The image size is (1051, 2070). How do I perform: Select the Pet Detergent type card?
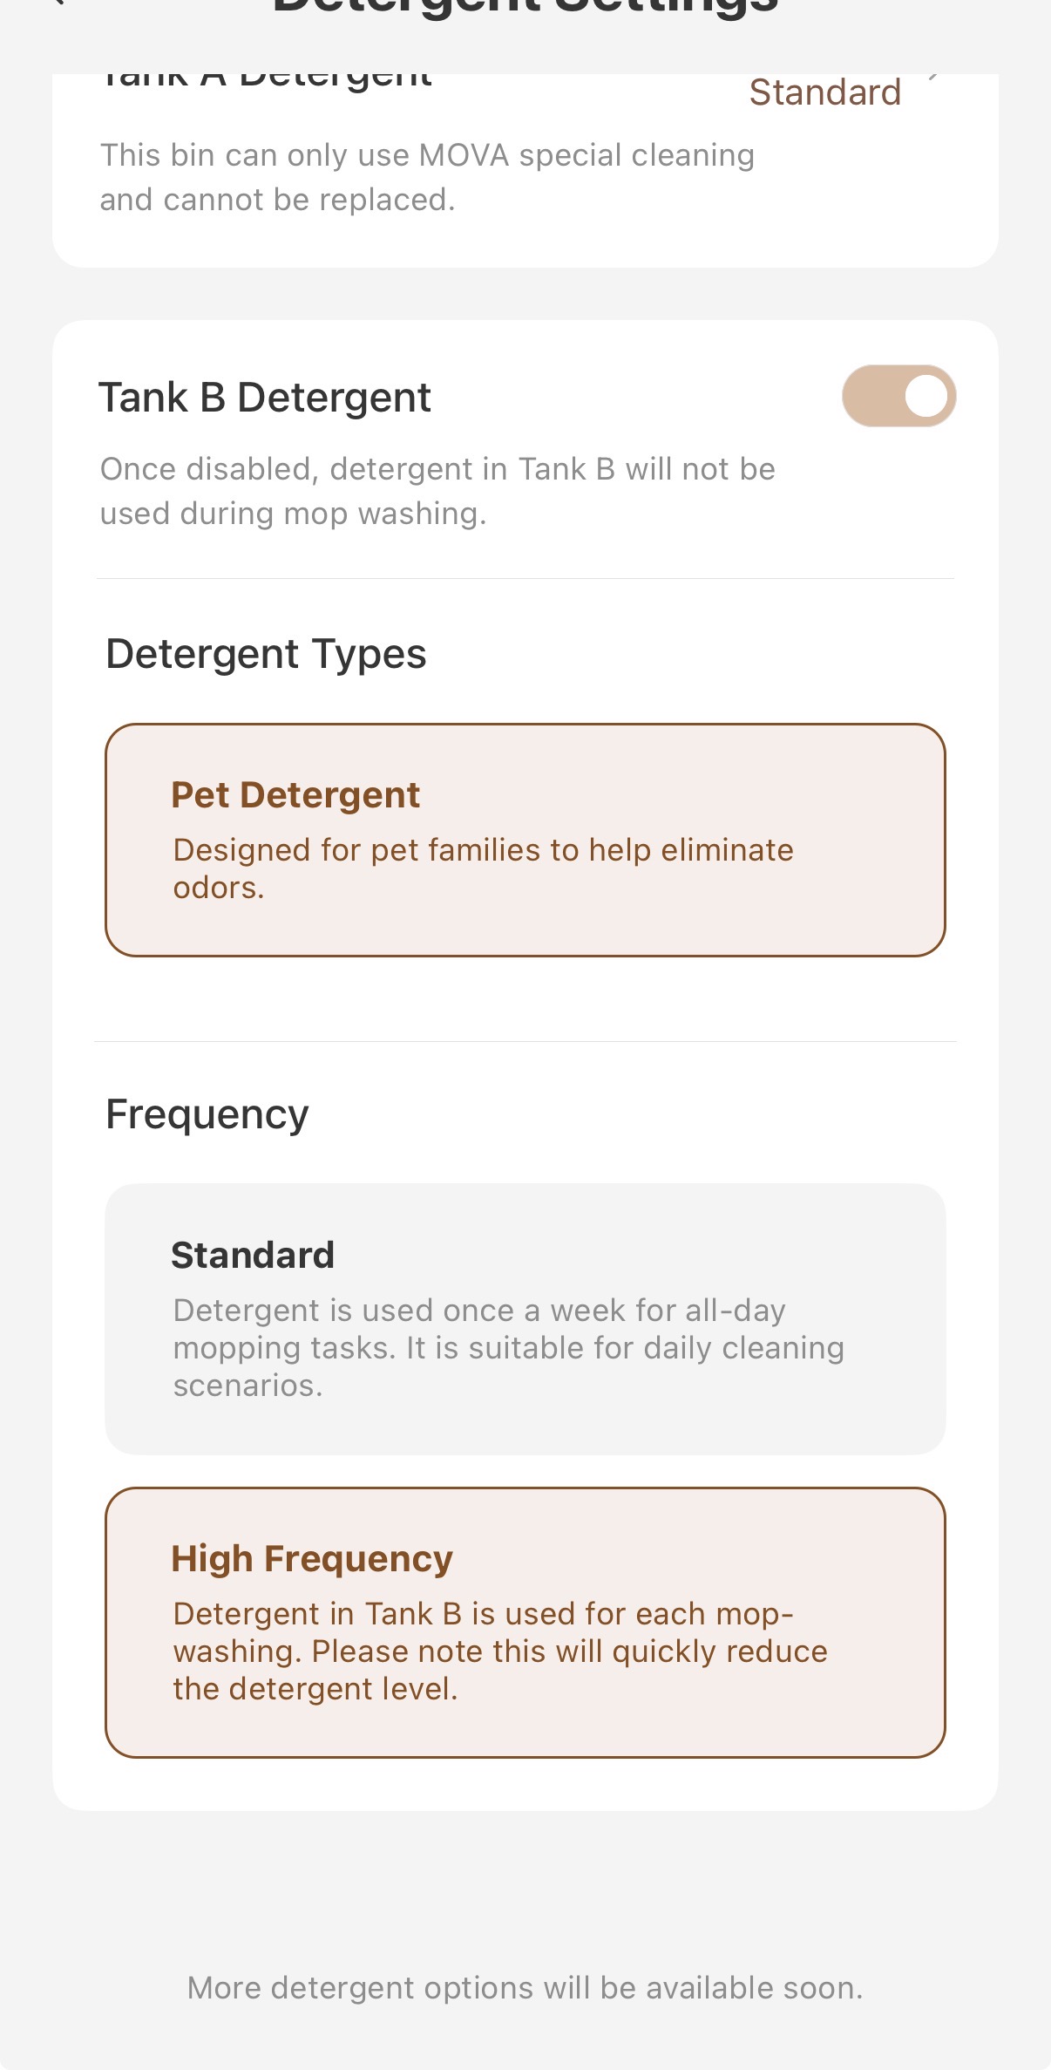click(525, 839)
